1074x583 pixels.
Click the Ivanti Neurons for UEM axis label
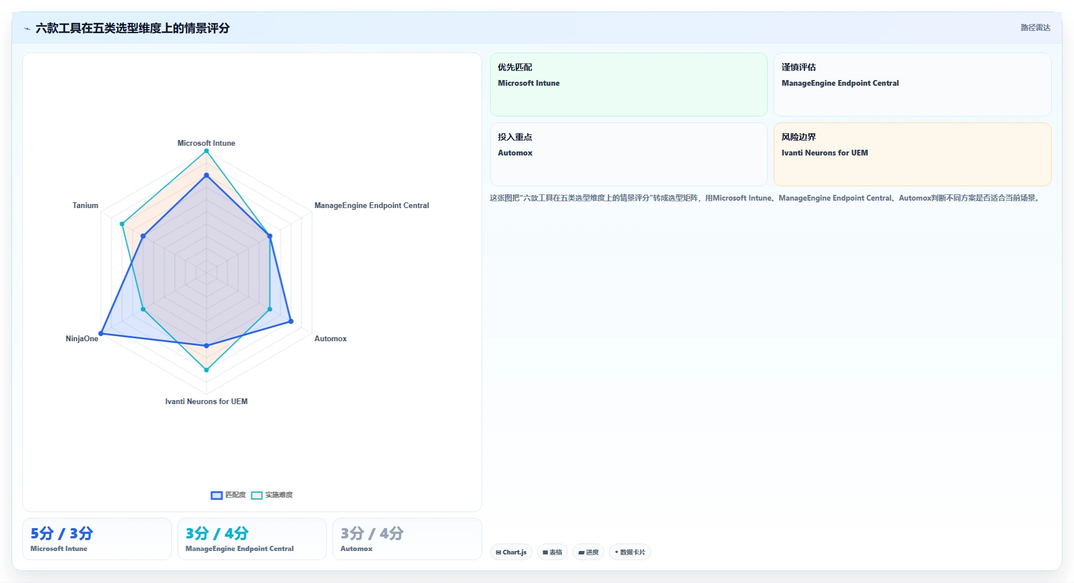206,401
